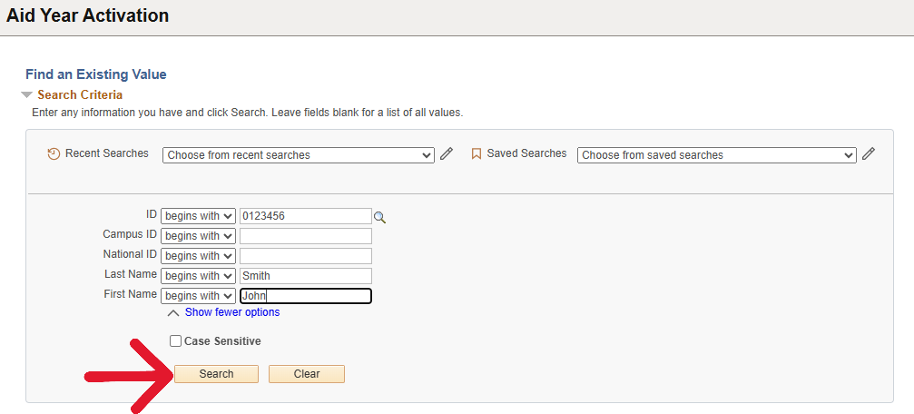Open the Choose from recent searches dropdown
914x414 pixels.
point(299,155)
